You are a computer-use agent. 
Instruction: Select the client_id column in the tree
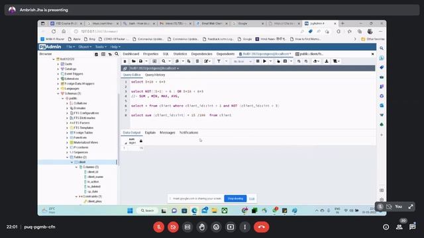point(93,172)
